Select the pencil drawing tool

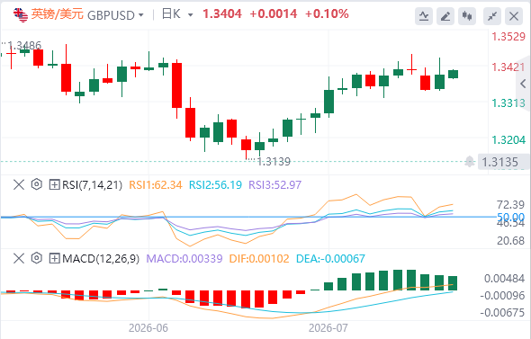pyautogui.click(x=445, y=16)
